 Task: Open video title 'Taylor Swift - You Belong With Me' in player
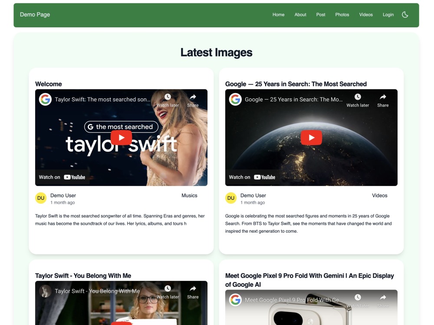(x=97, y=291)
